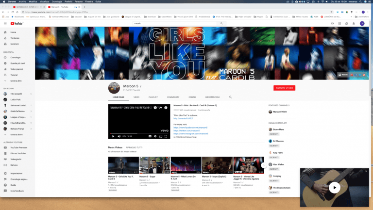Enter fullscreen in the video player

[x=166, y=136]
